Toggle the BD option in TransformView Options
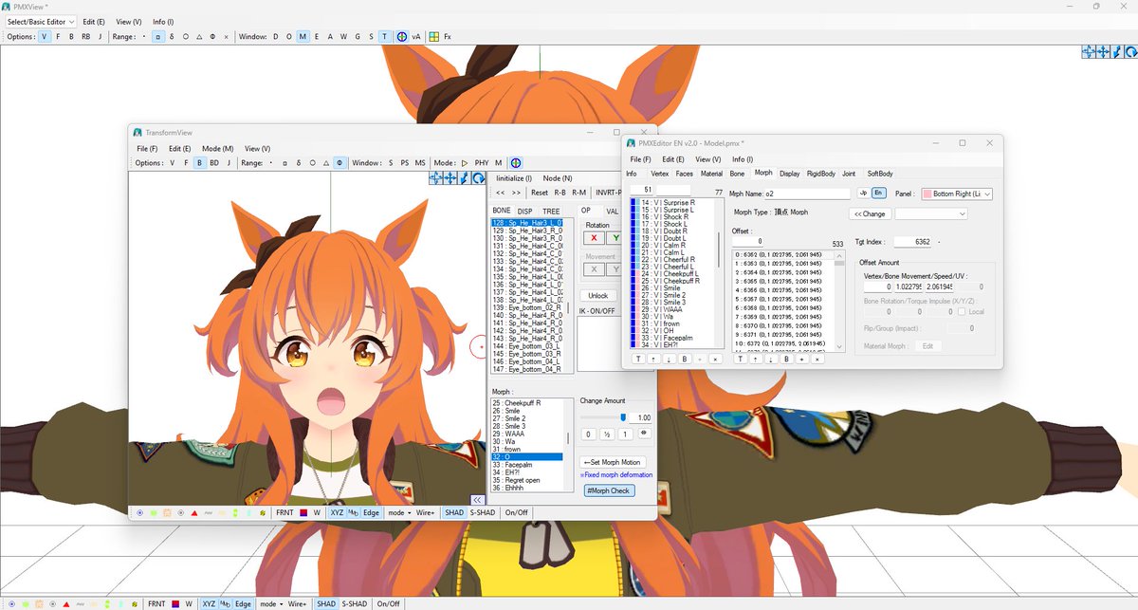This screenshot has height=610, width=1138. click(x=214, y=162)
